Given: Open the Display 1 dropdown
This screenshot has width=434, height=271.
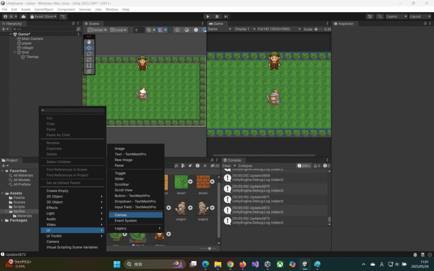Looking at the screenshot, I should [245, 29].
